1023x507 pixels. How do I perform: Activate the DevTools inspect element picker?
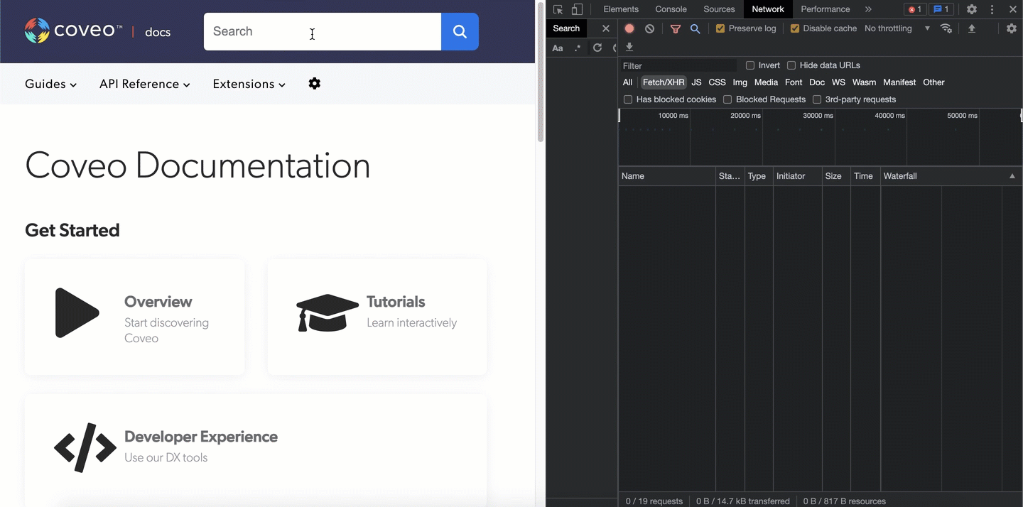click(558, 9)
